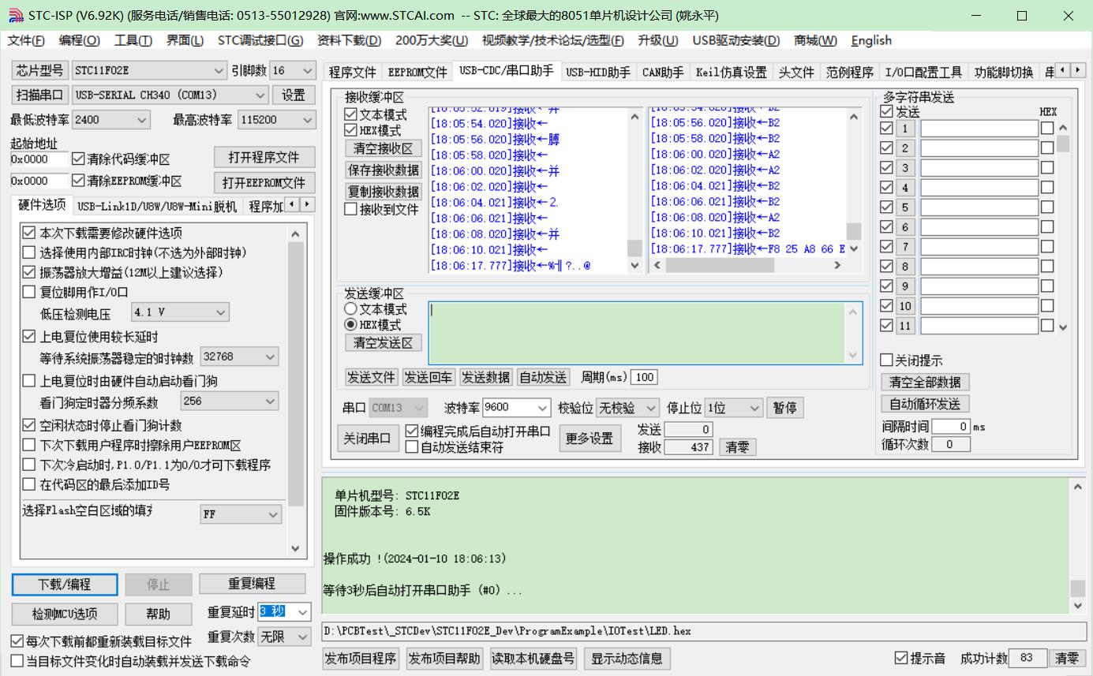Switch interface via English menu item
The height and width of the screenshot is (676, 1093).
(x=871, y=40)
